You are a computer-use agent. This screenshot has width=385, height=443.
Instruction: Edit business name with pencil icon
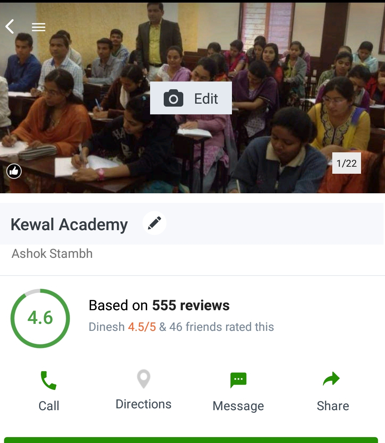155,223
